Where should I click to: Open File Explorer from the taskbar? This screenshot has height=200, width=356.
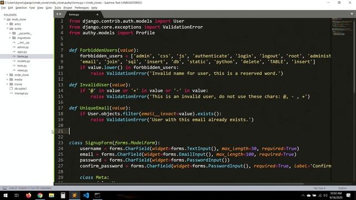point(52,195)
